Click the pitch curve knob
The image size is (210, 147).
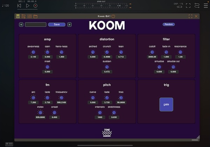point(93,98)
